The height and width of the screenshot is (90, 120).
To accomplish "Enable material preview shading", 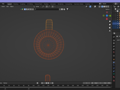I will coord(106,6).
